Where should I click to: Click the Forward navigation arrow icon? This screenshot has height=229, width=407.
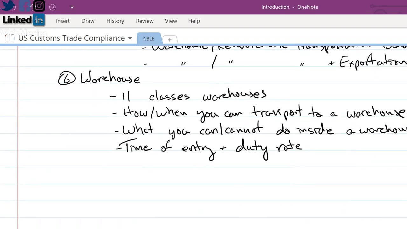coord(52,7)
